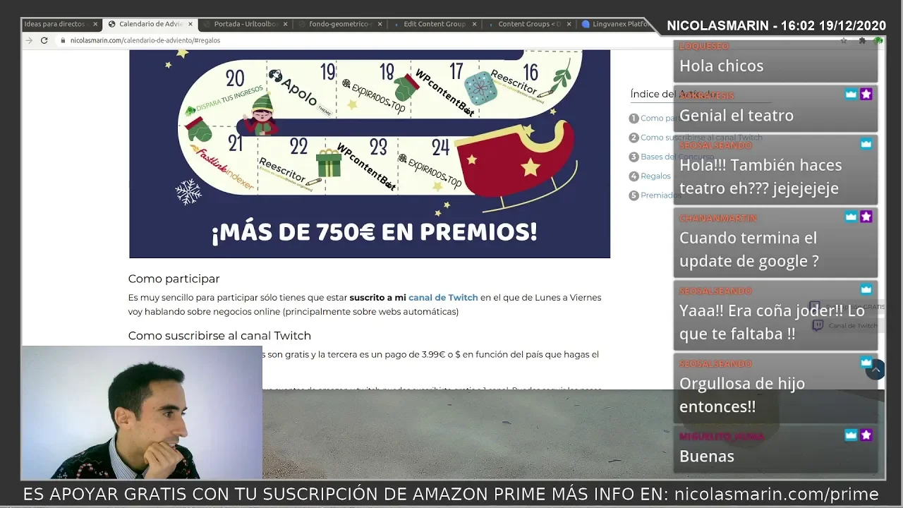903x508 pixels.
Task: Jump to 'Bases del Concurso' index entry
Action: [x=677, y=157]
